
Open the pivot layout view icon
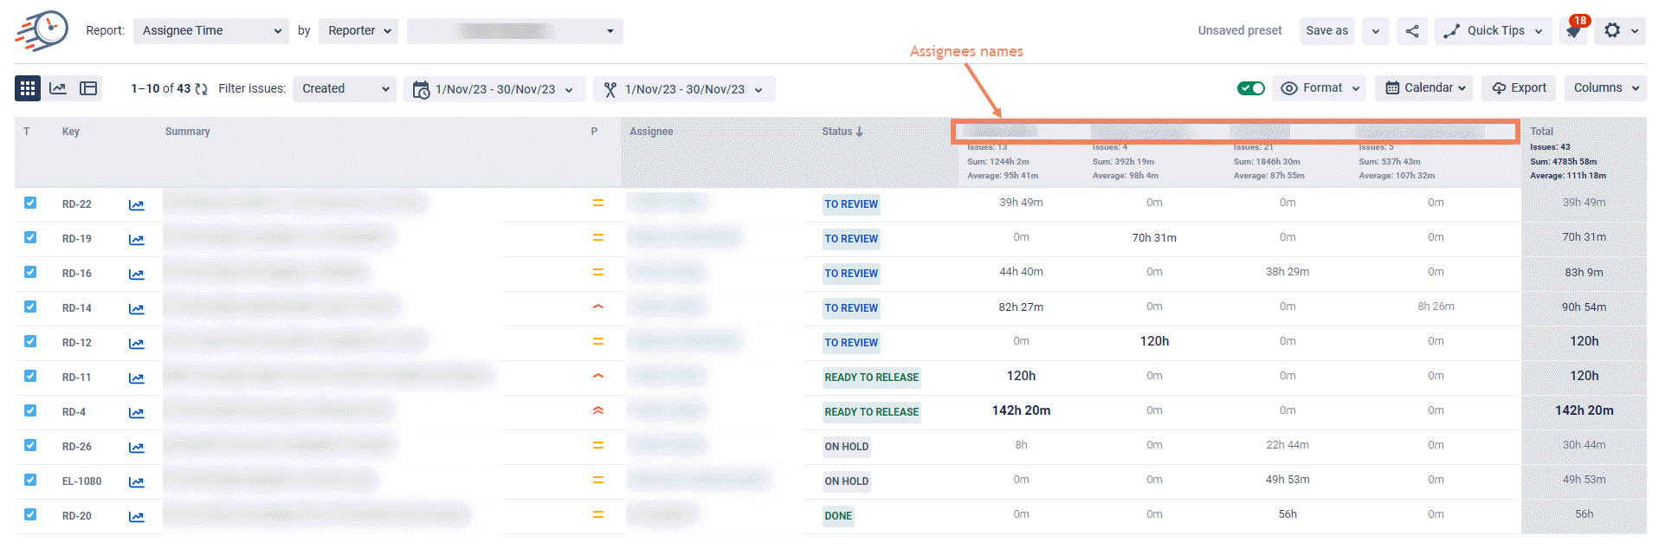pyautogui.click(x=88, y=88)
